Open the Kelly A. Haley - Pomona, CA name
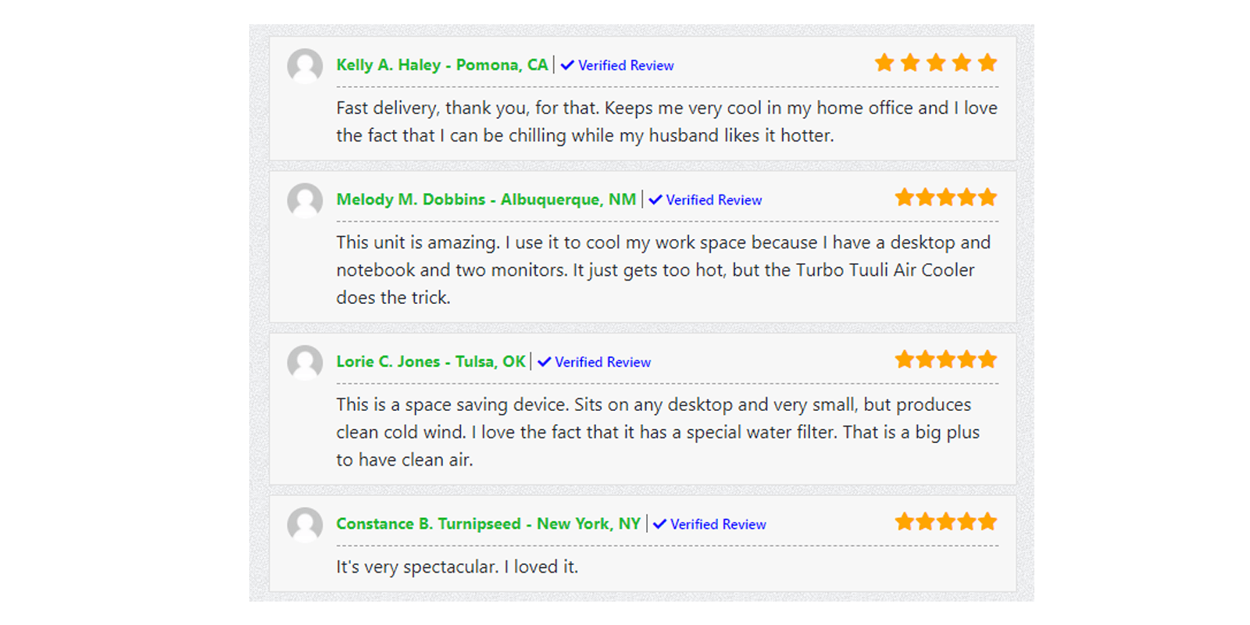This screenshot has width=1250, height=625. pyautogui.click(x=442, y=65)
